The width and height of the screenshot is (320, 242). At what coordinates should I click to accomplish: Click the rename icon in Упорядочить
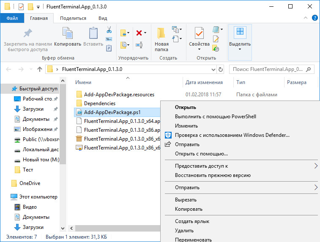pyautogui.click(x=139, y=45)
